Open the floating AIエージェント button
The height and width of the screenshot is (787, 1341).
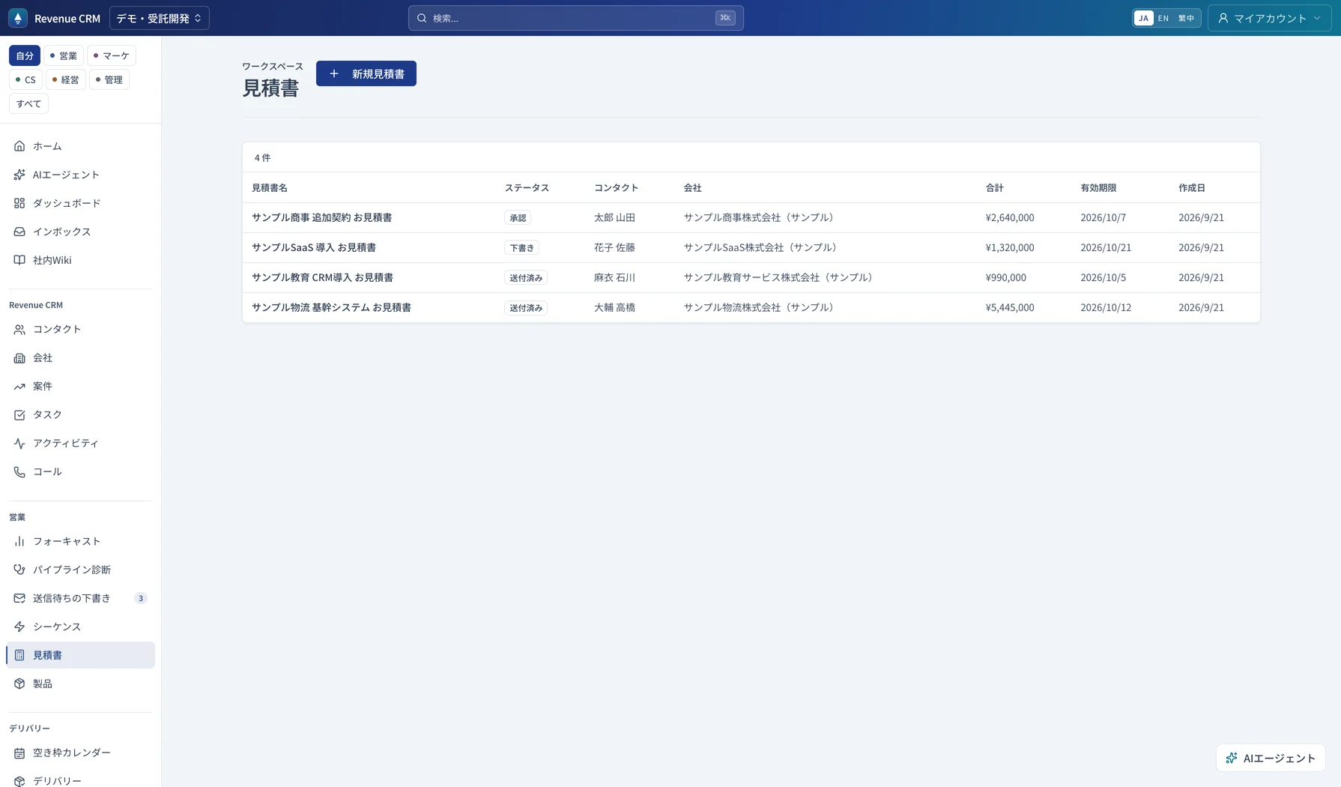click(1271, 759)
